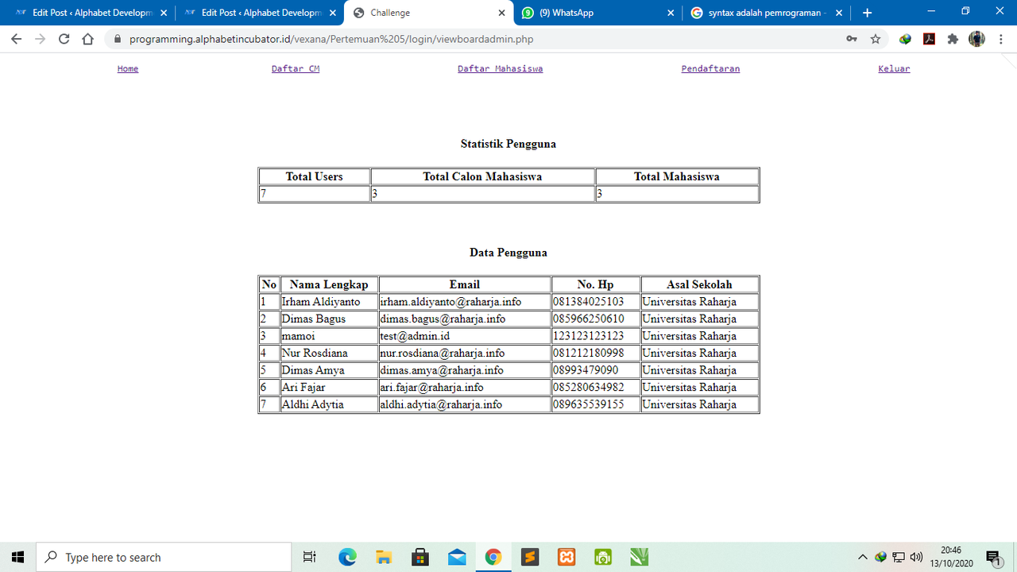Open the Mail app on the taskbar
This screenshot has height=572, width=1017.
pos(457,557)
